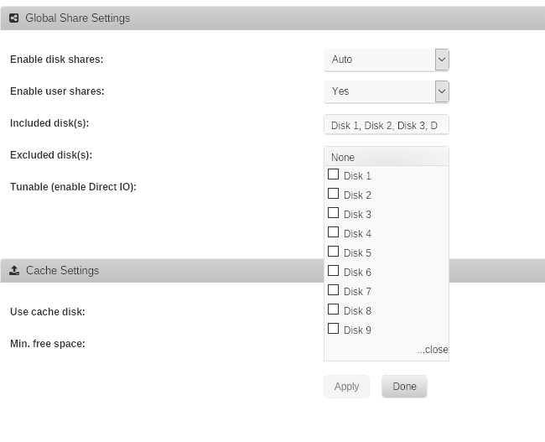Click the Min. free space label
The width and height of the screenshot is (545, 442).
[x=48, y=344]
